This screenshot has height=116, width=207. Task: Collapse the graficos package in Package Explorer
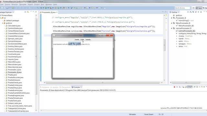click(x=3, y=23)
